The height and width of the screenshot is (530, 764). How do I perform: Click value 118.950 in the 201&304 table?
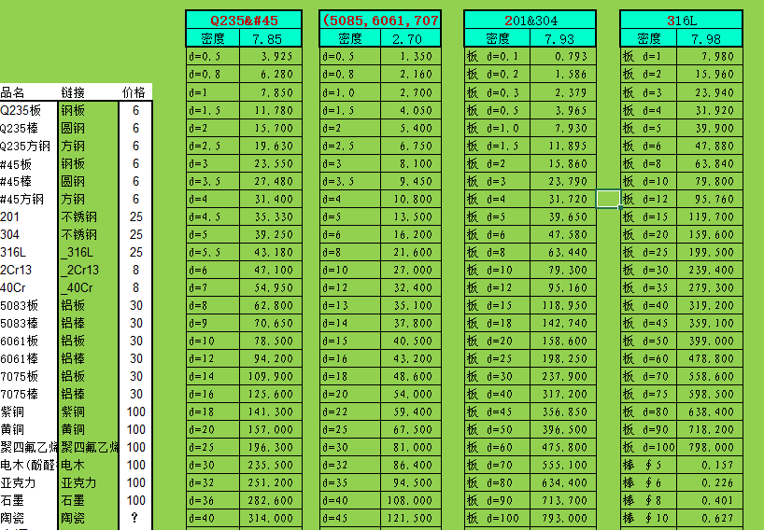[563, 306]
